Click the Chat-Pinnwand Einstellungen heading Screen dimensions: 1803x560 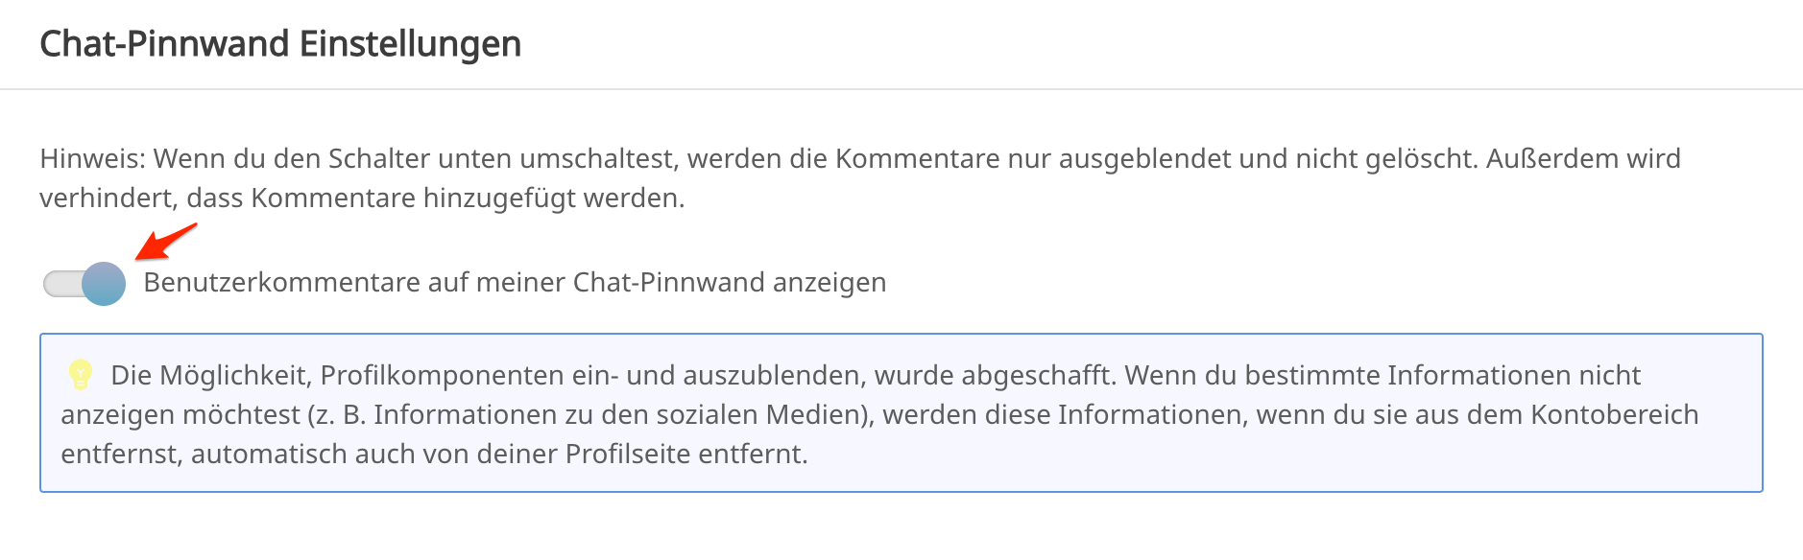(x=280, y=44)
